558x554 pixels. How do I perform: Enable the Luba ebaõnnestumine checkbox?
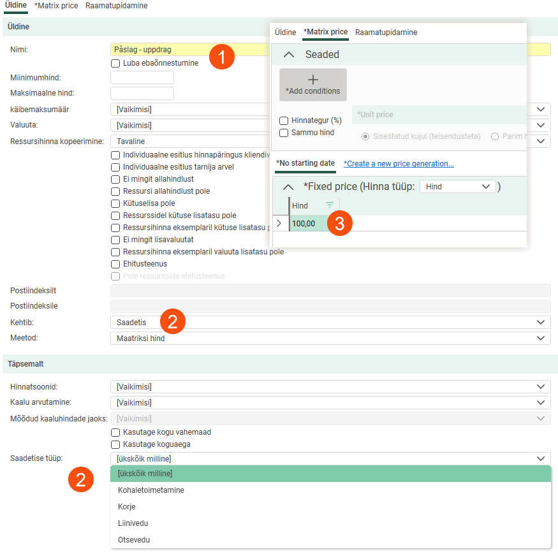pos(115,63)
